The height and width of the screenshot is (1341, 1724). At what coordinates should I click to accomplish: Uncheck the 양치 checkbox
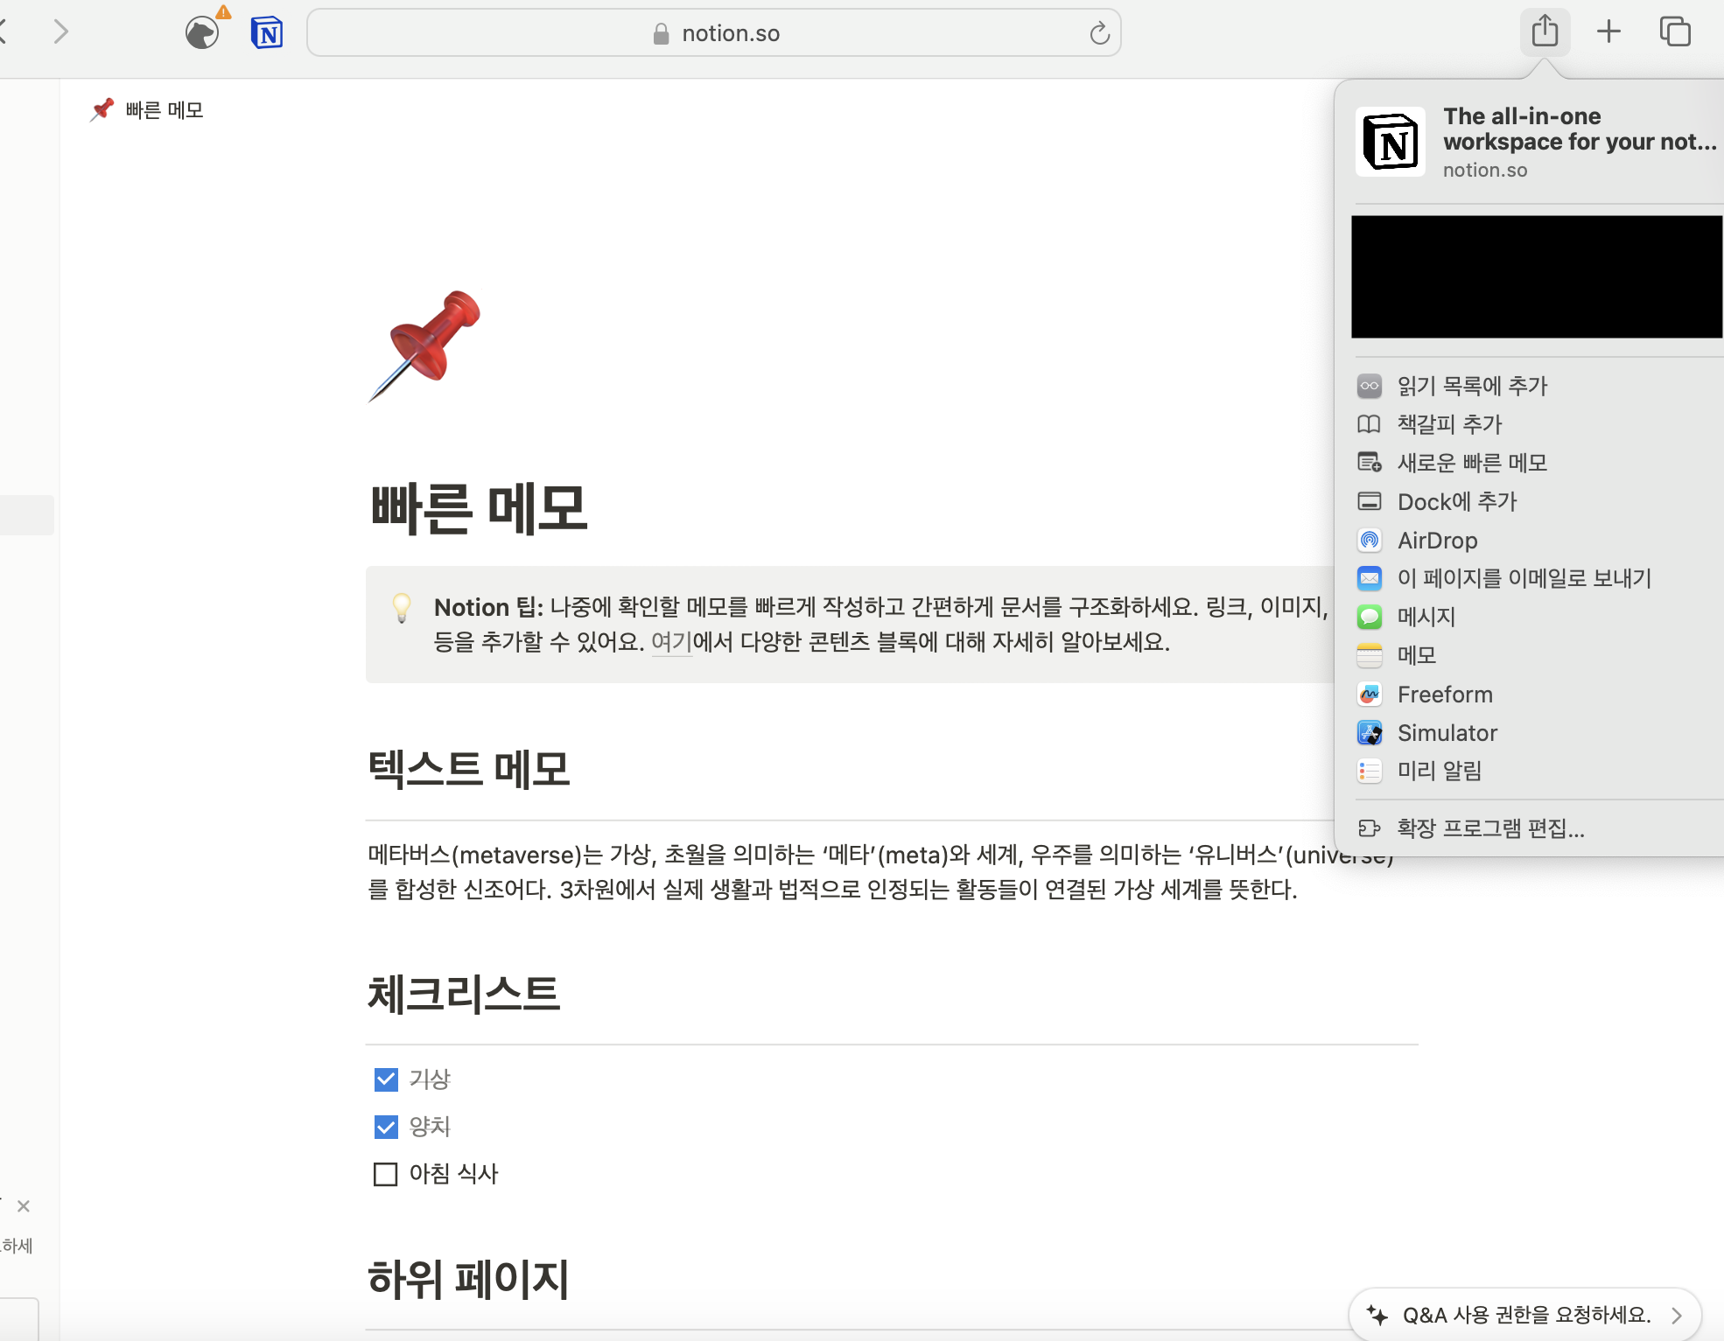386,1127
